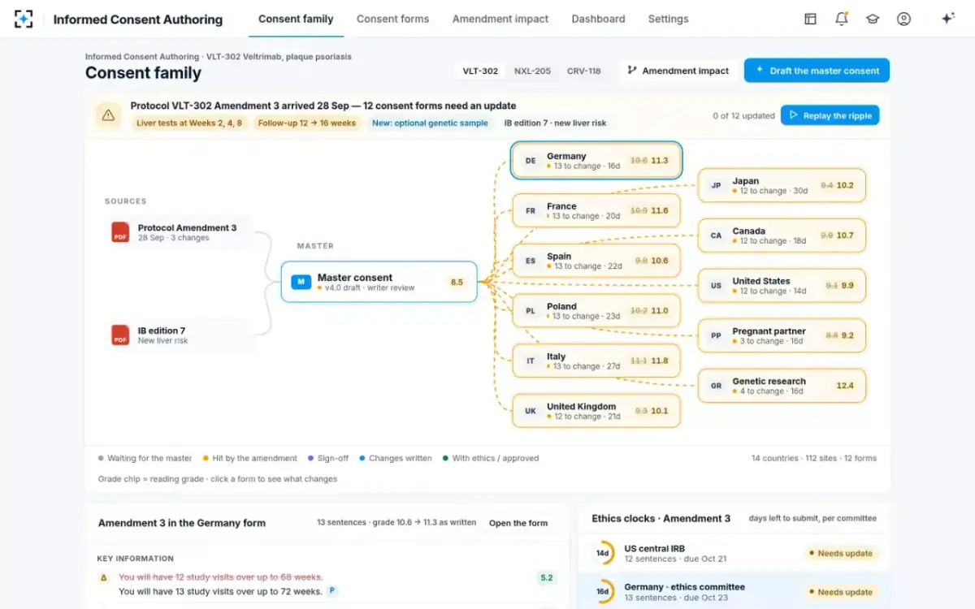Screen dimensions: 975x609
Task: Click the PP Pregnant partner badge
Action: pyautogui.click(x=716, y=336)
